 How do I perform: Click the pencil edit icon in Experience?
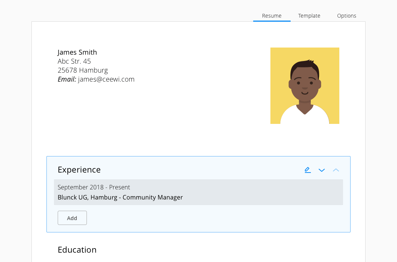(x=307, y=170)
